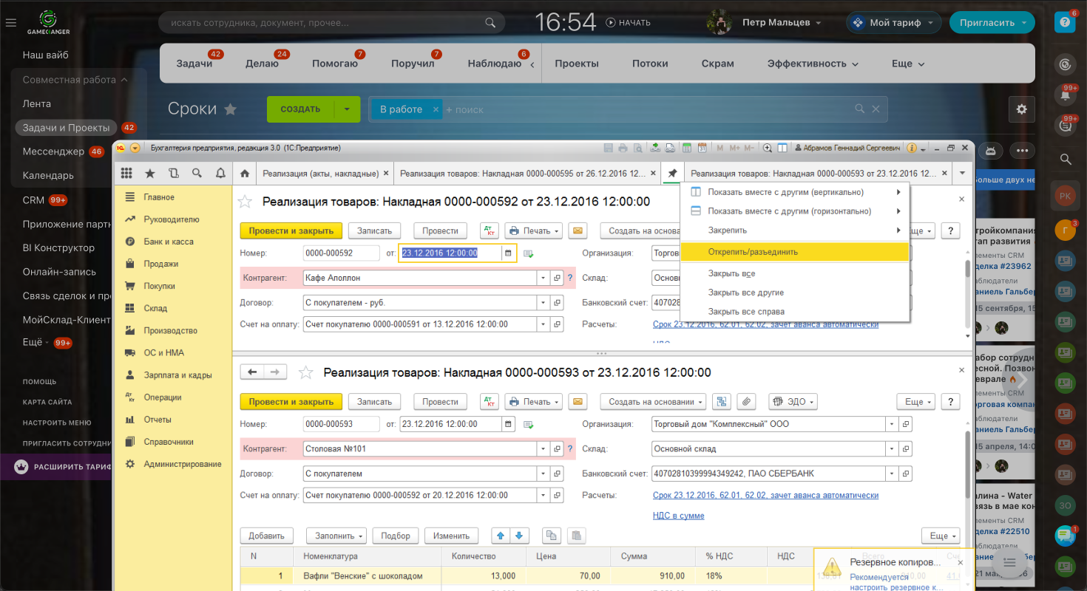The image size is (1087, 591).
Task: Open Эффективность dropdown in Bitrix menu
Action: [813, 64]
